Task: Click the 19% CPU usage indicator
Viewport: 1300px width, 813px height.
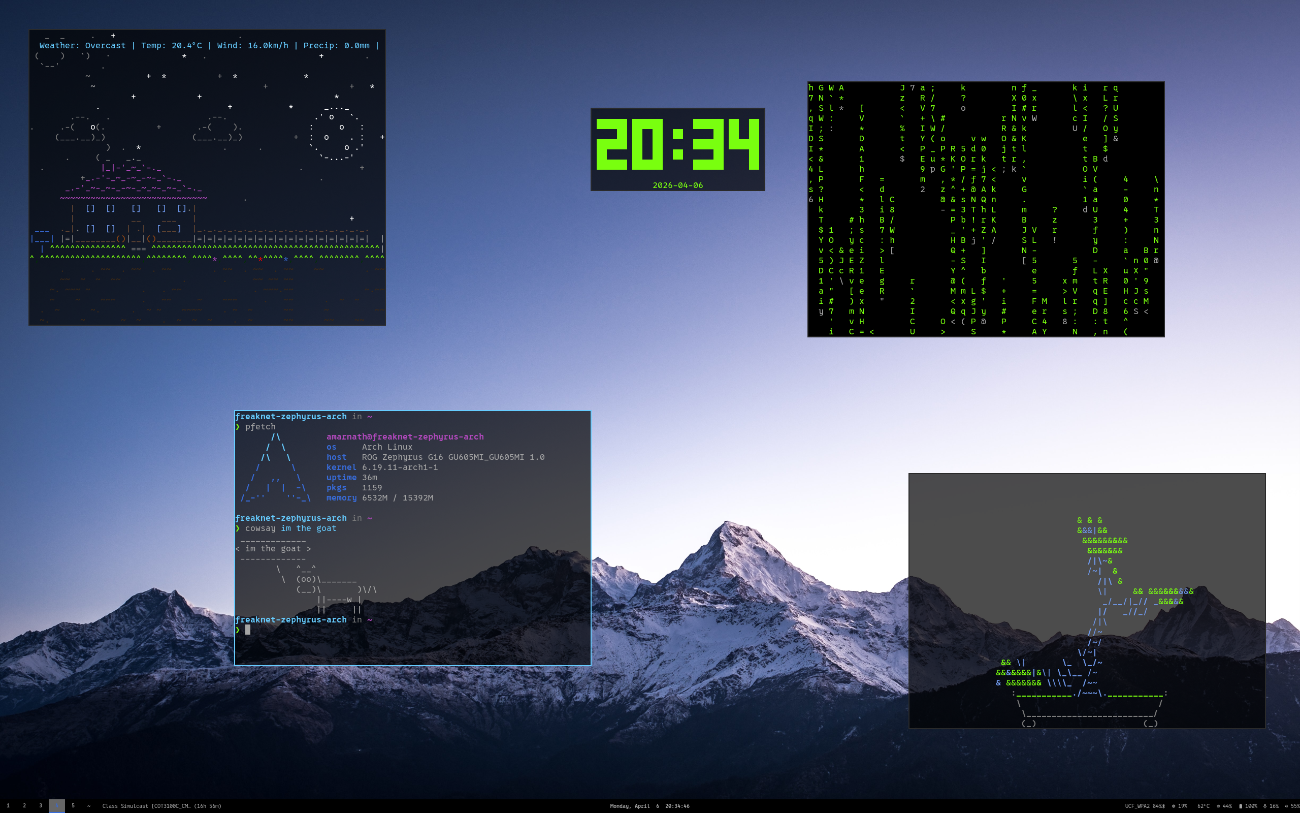Action: pos(1180,806)
